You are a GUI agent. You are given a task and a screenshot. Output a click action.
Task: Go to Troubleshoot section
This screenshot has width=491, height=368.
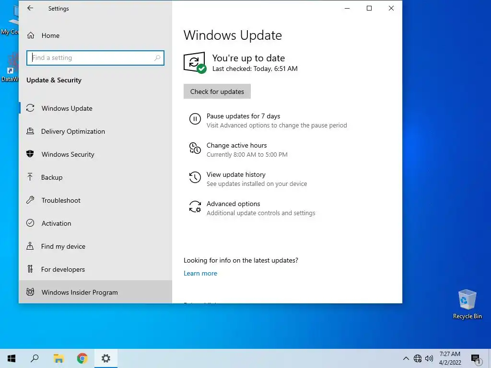point(95,200)
